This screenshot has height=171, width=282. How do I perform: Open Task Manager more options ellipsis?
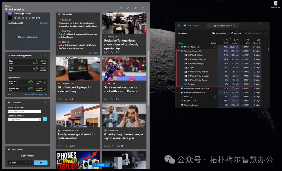point(266,33)
